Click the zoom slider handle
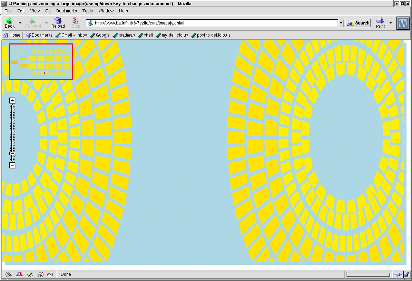This screenshot has width=412, height=281. click(12, 154)
